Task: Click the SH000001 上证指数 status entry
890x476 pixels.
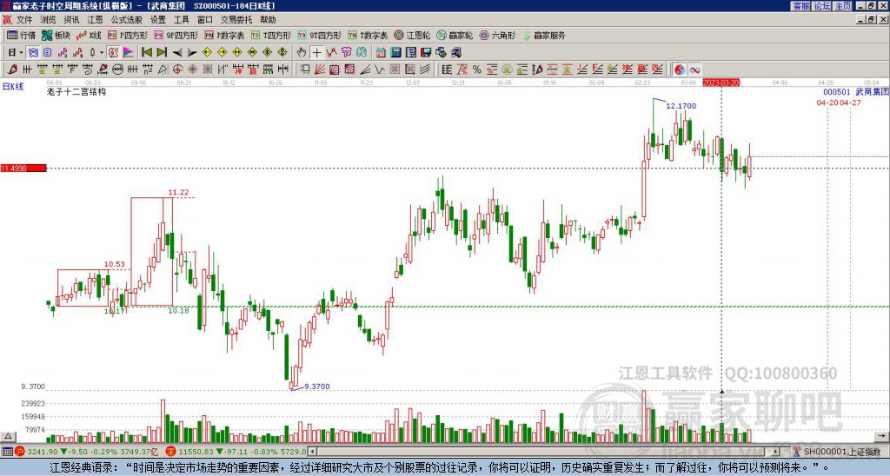Action: tap(841, 452)
